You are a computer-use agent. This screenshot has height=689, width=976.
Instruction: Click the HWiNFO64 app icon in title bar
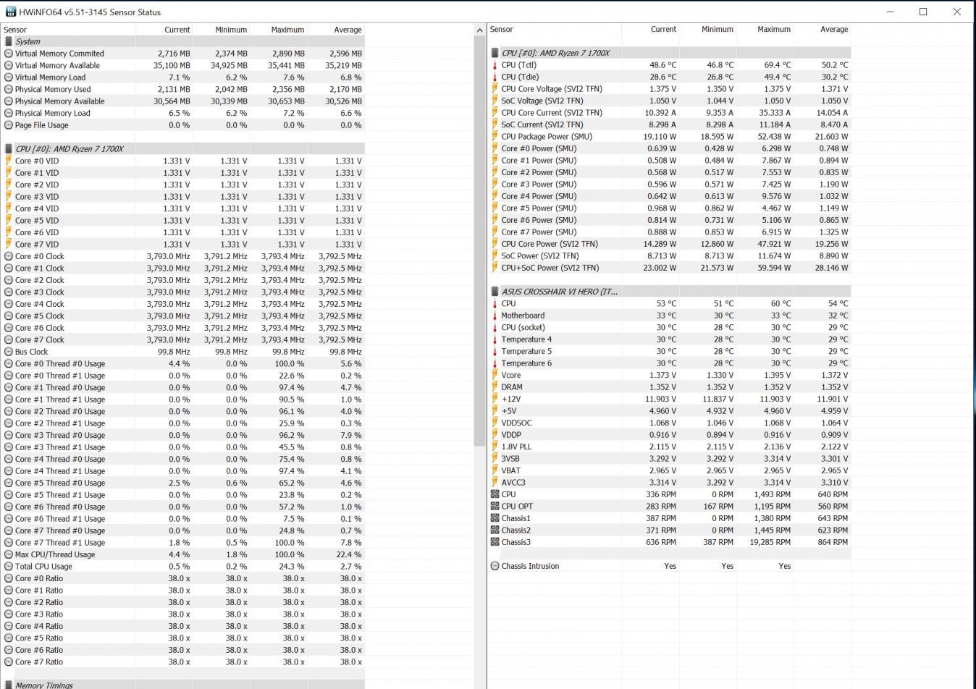coord(10,12)
